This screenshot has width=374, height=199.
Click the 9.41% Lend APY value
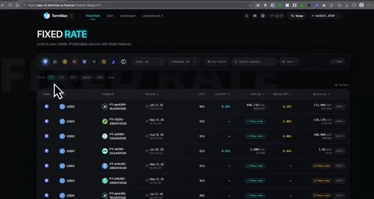point(226,106)
